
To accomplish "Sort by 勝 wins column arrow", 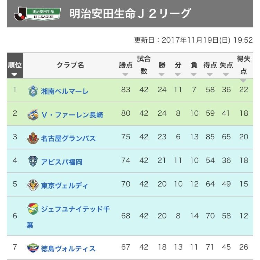I will (x=162, y=75).
